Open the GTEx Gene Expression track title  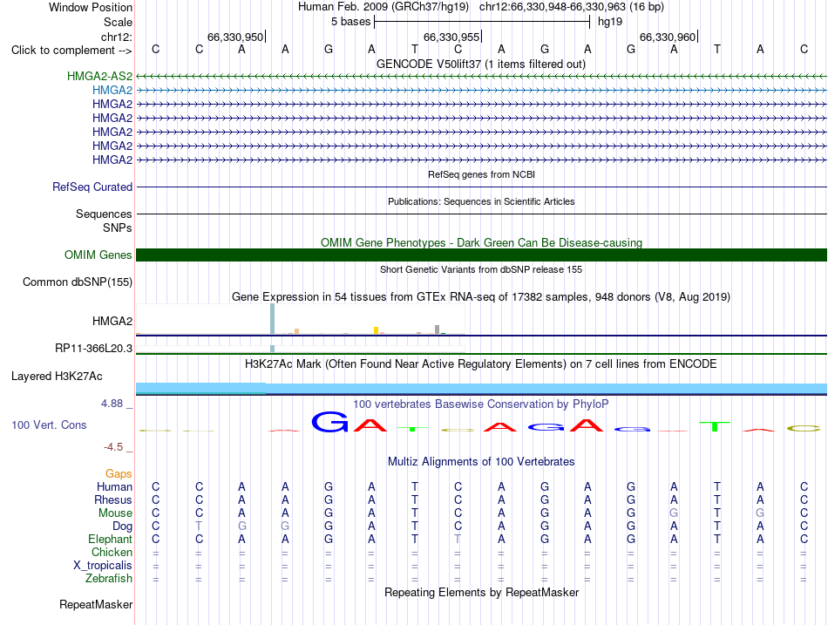481,297
